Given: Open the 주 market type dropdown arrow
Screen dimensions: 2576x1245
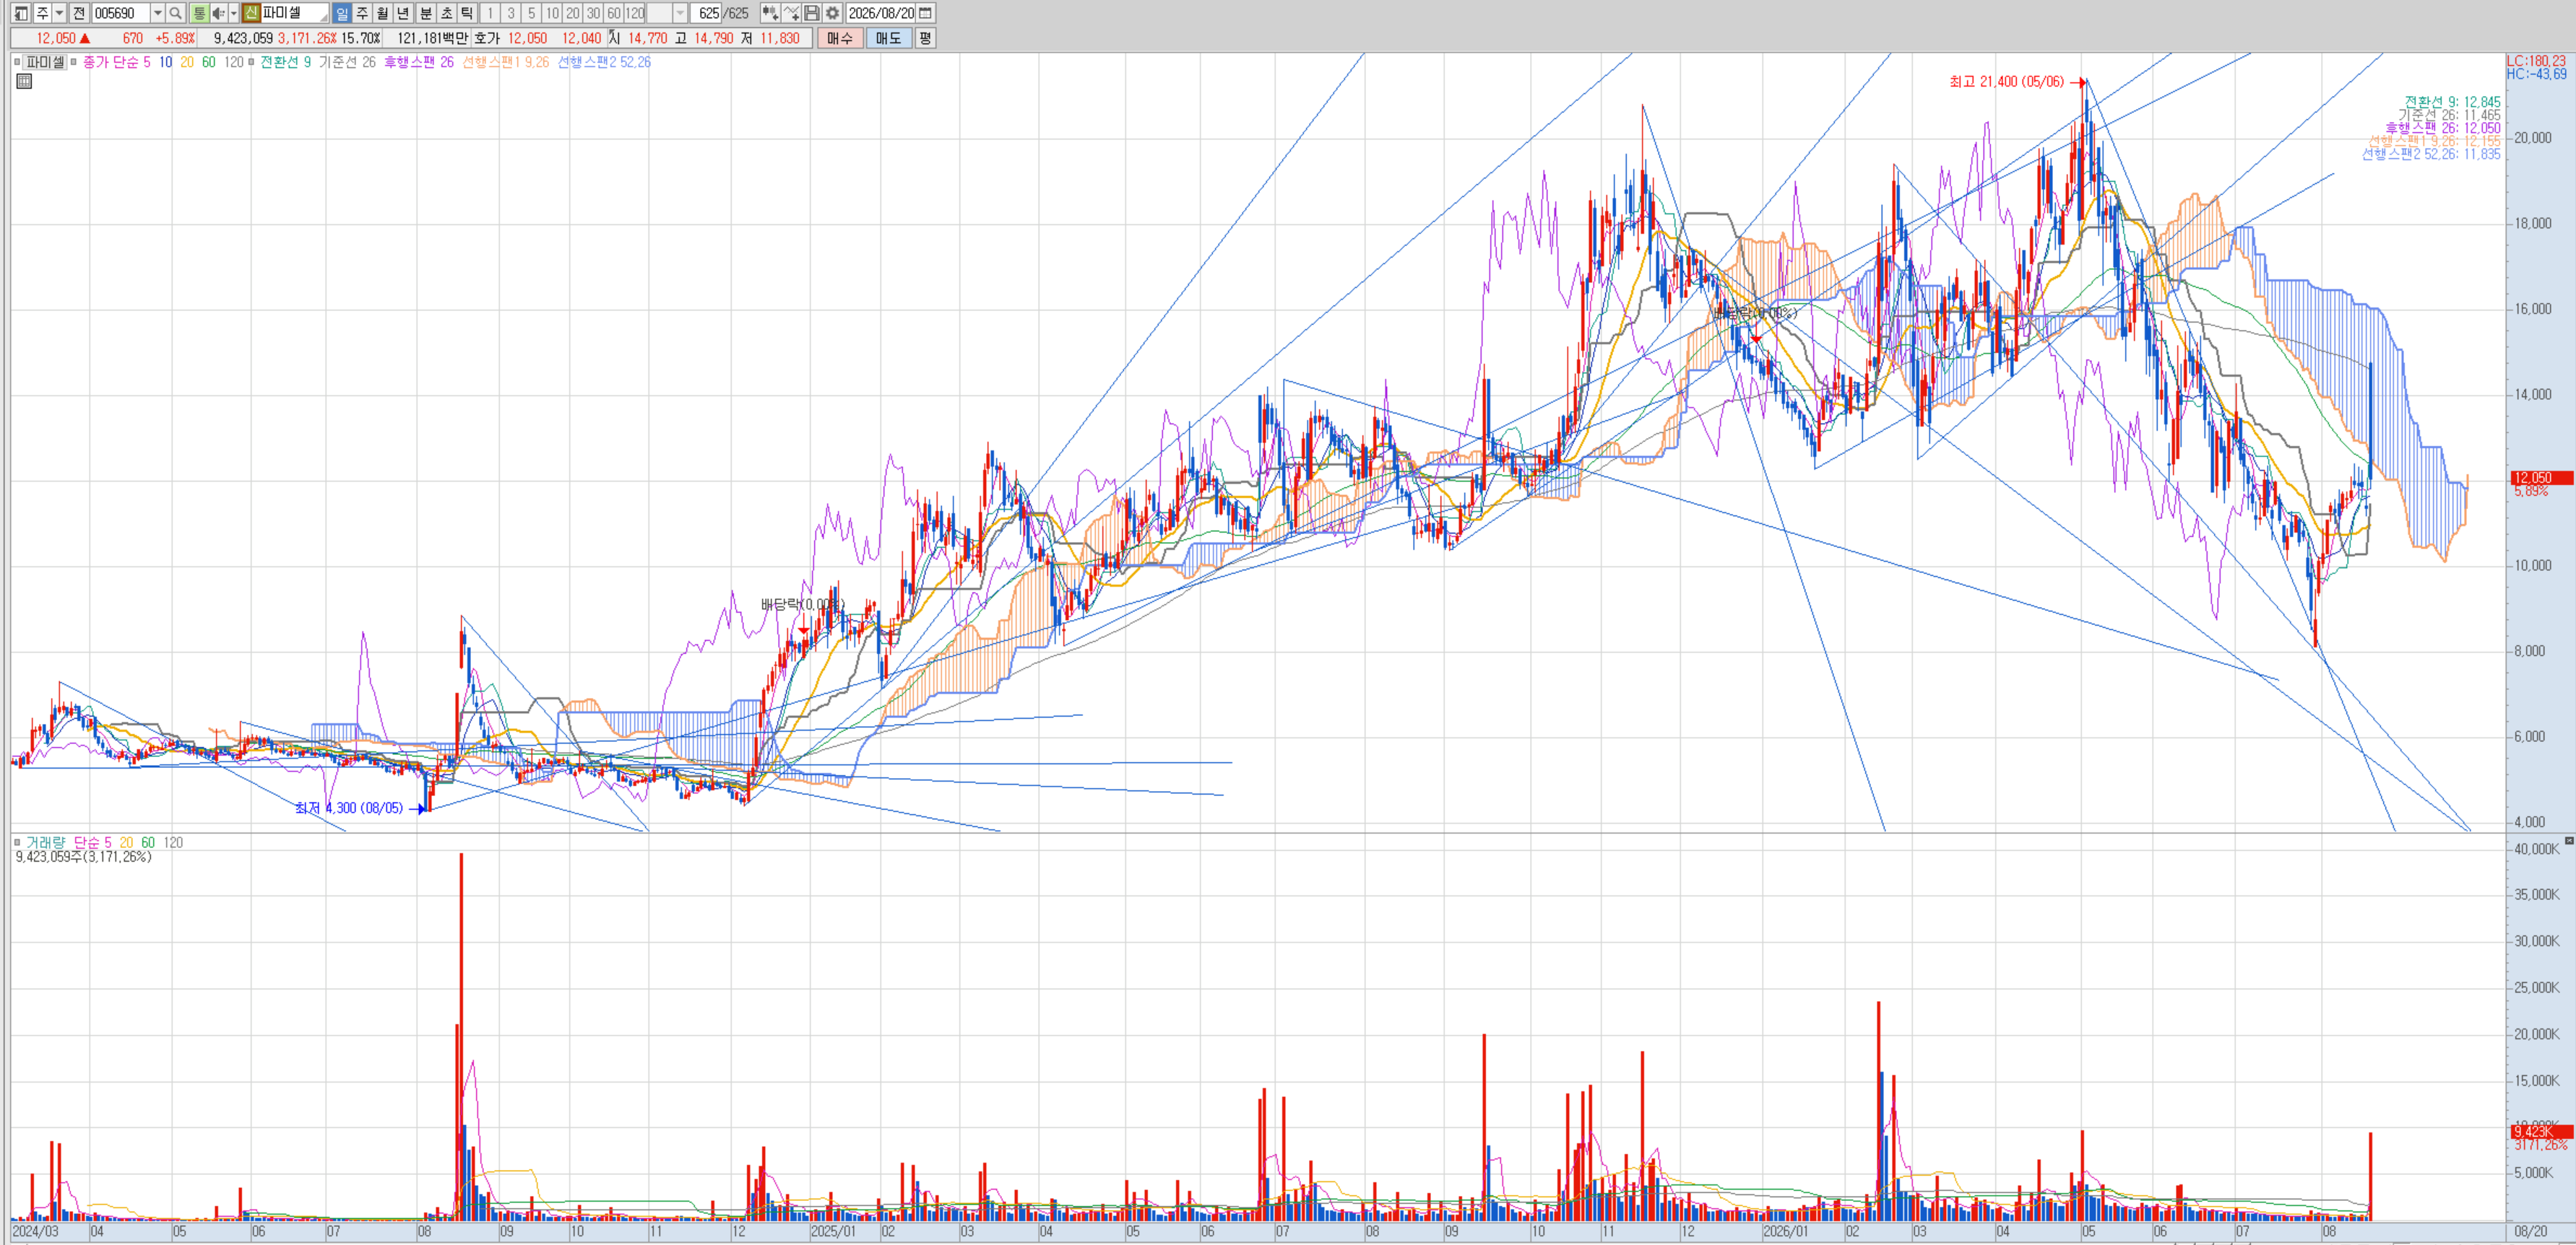Looking at the screenshot, I should pyautogui.click(x=60, y=13).
